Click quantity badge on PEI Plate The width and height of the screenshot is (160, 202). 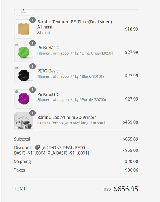(32, 20)
